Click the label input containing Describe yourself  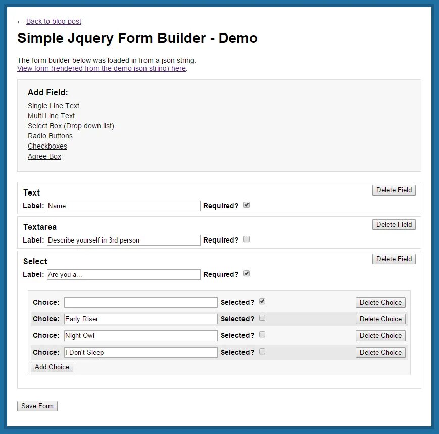point(123,240)
